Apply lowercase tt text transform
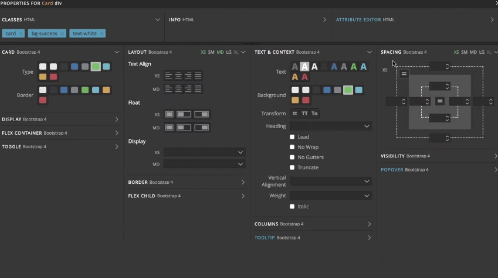498x278 pixels. coord(295,114)
